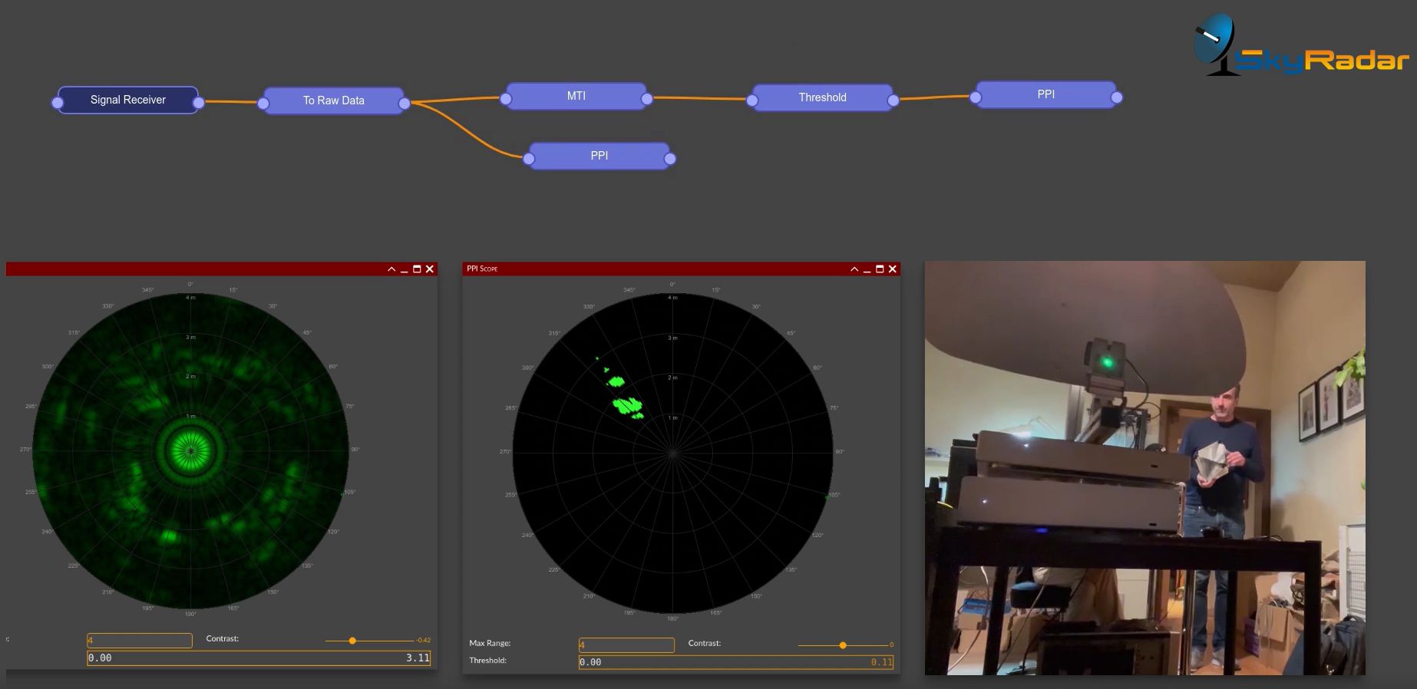Viewport: 1417px width, 689px height.
Task: Click the Threshold node's output port
Action: [893, 100]
